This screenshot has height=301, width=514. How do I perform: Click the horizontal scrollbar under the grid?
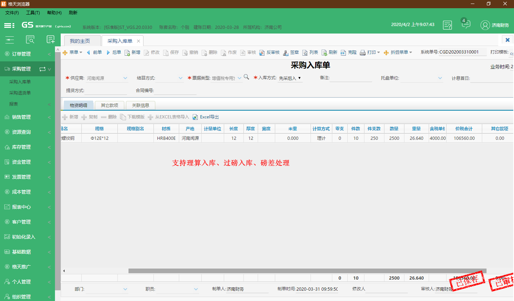coord(307,271)
